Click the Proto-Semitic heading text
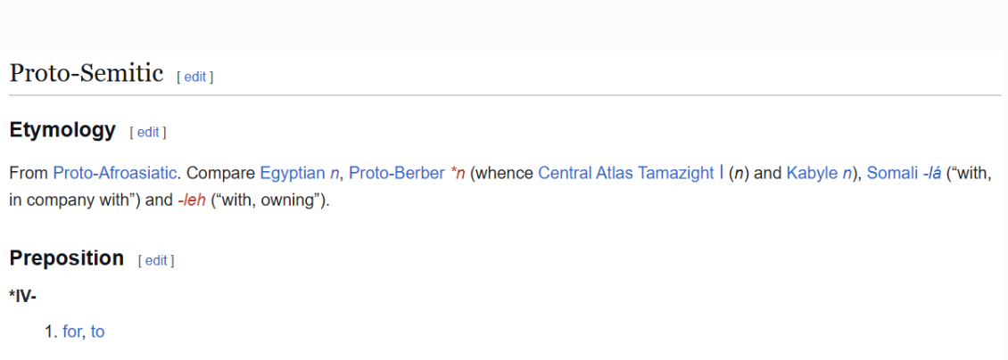This screenshot has height=360, width=1008. [x=87, y=74]
